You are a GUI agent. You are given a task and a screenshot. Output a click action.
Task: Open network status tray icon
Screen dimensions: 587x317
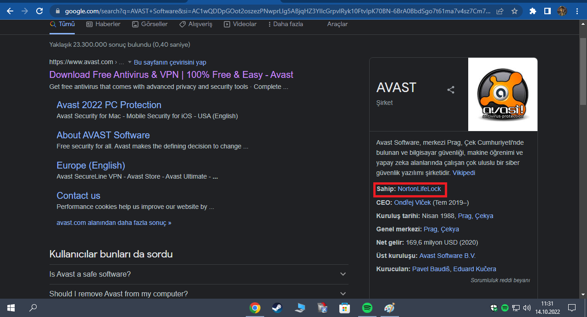pyautogui.click(x=516, y=308)
